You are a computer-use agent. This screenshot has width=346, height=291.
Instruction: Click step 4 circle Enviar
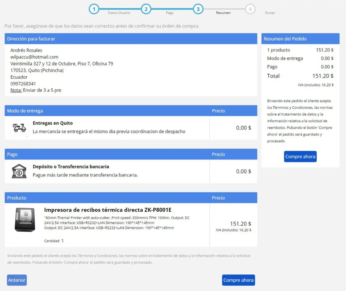(x=250, y=9)
